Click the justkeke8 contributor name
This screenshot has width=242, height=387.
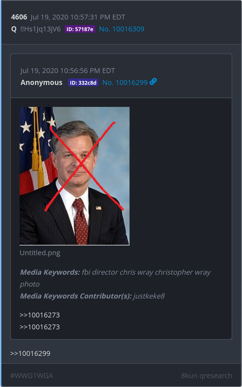point(149,296)
